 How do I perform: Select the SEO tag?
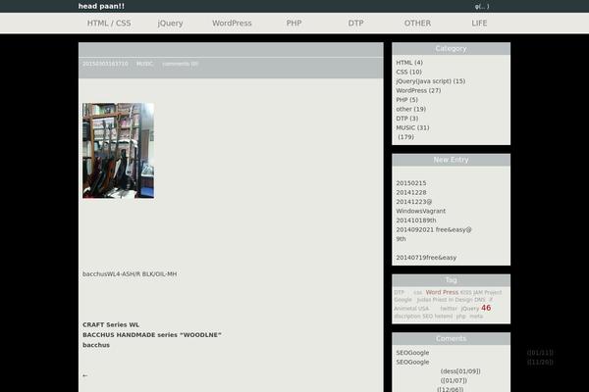pos(427,317)
